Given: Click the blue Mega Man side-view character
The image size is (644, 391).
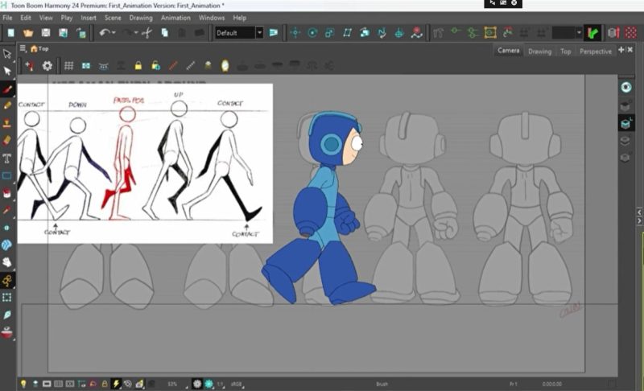Looking at the screenshot, I should pyautogui.click(x=319, y=208).
